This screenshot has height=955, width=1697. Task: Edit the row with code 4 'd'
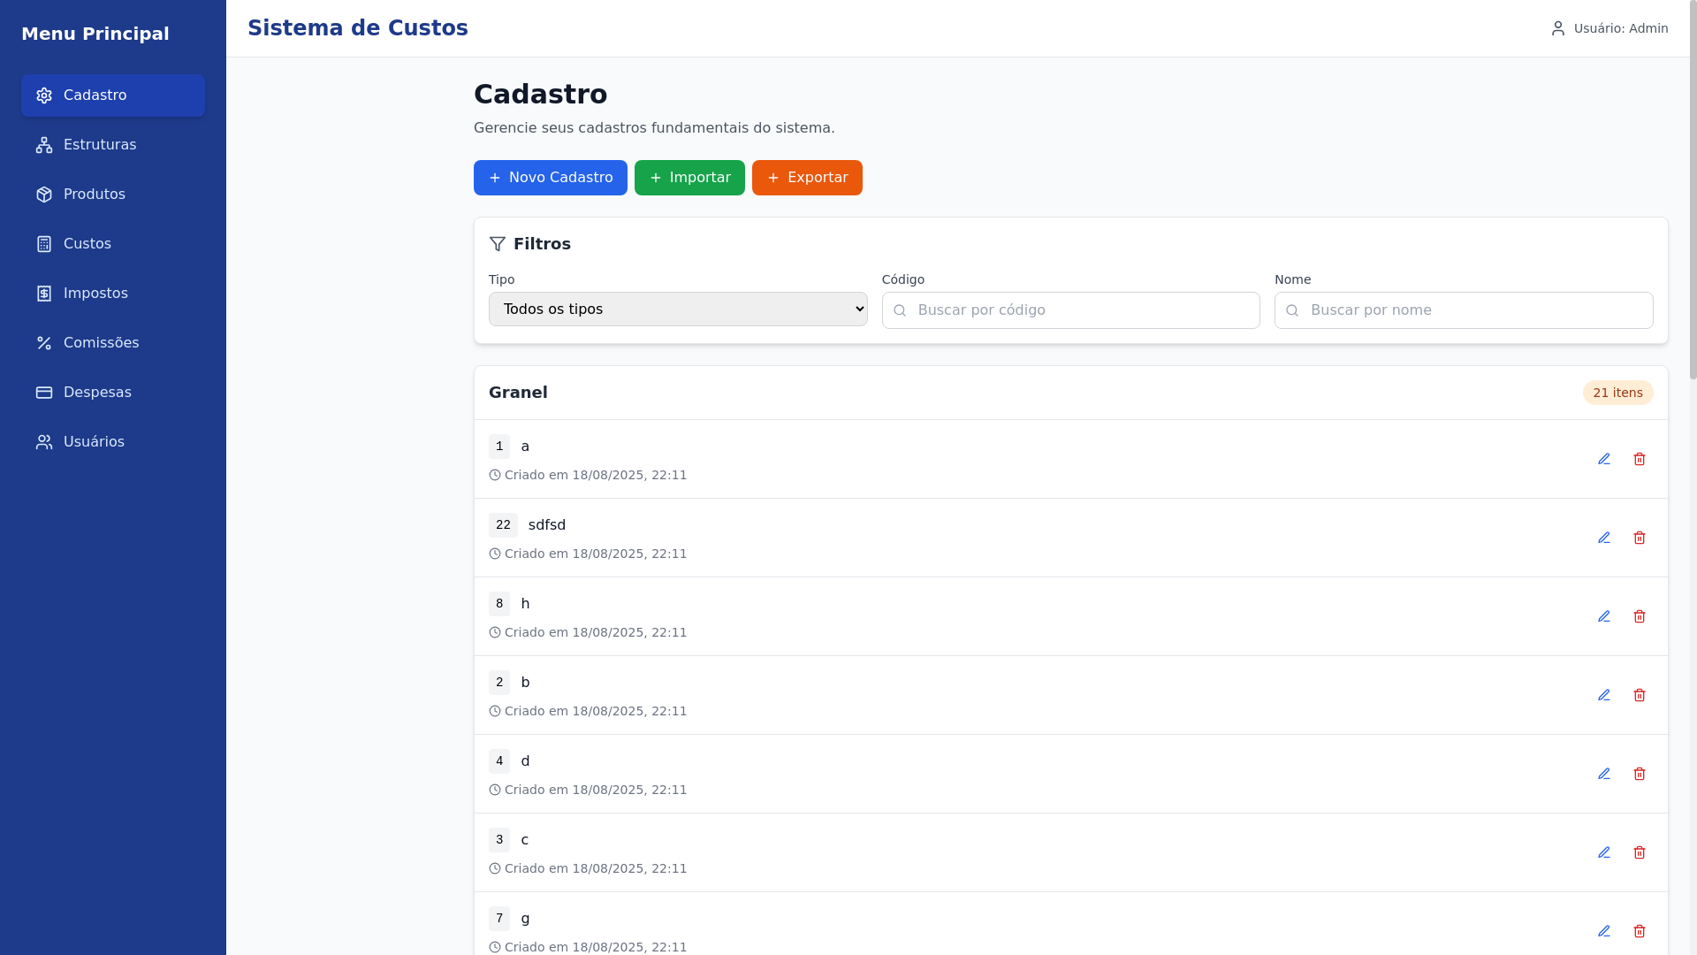pyautogui.click(x=1604, y=774)
